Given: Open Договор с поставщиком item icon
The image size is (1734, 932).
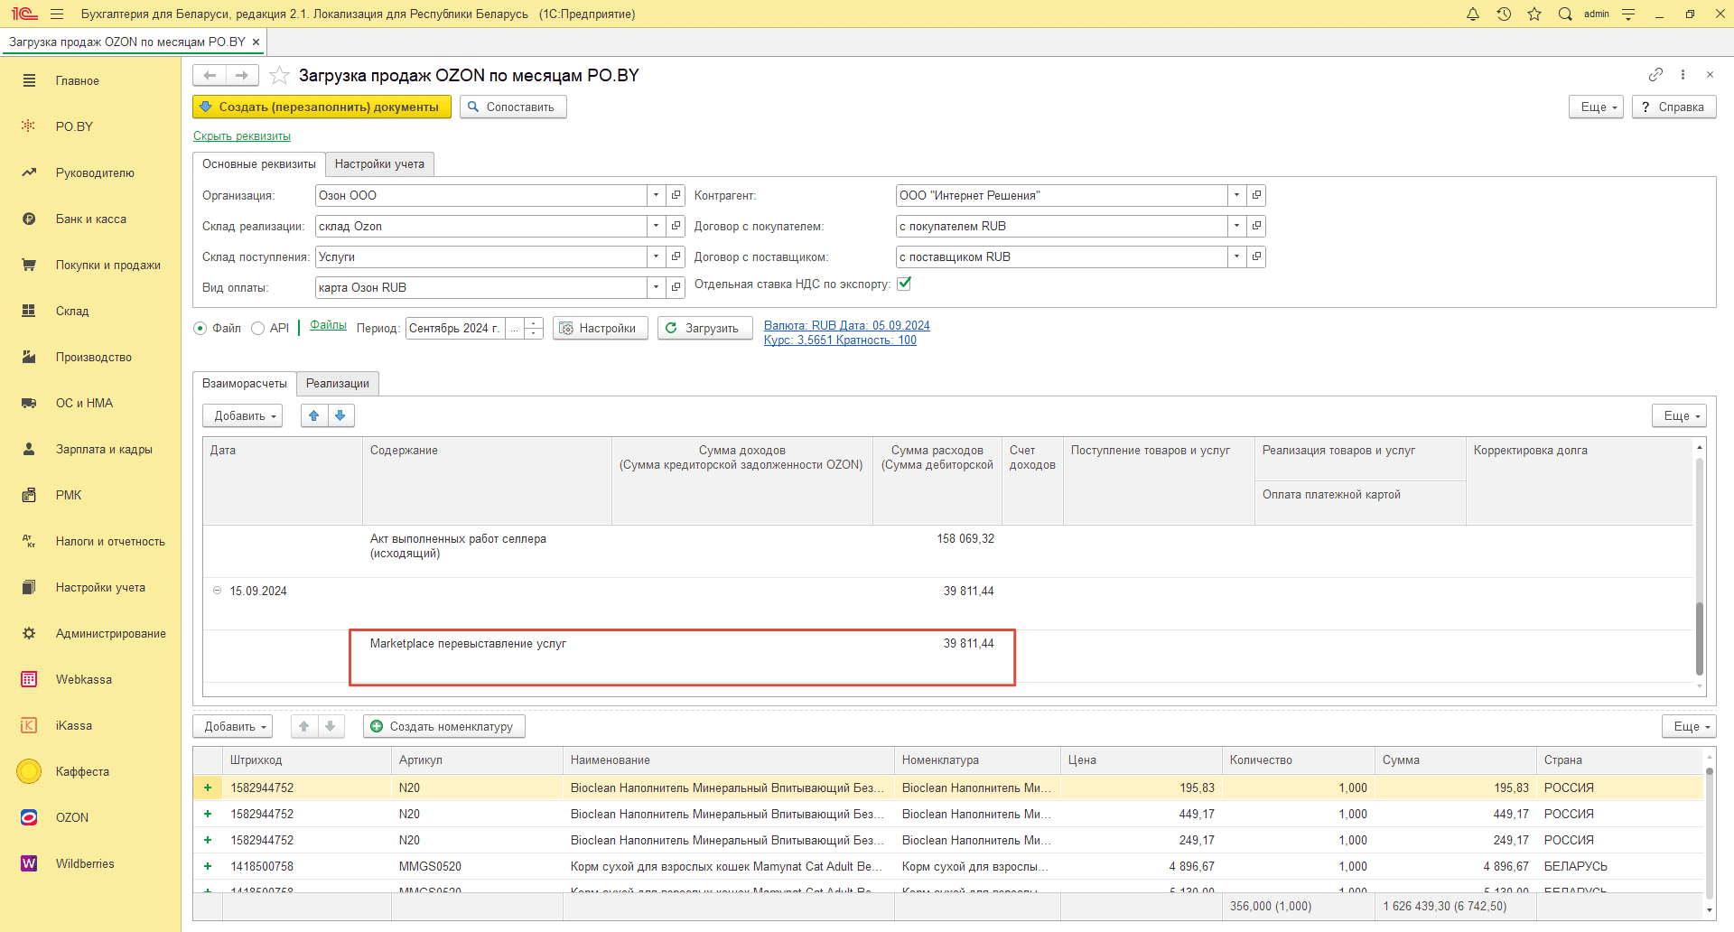Looking at the screenshot, I should pyautogui.click(x=1256, y=256).
